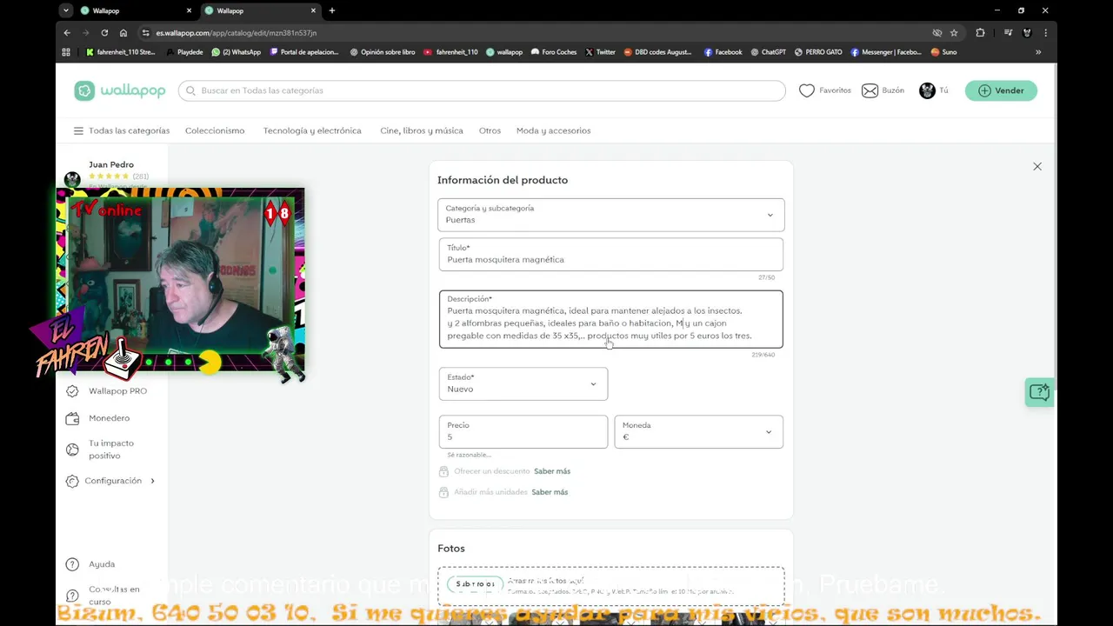Open tab search dropdown arrow
Viewport: 1113px width, 626px height.
point(66,10)
